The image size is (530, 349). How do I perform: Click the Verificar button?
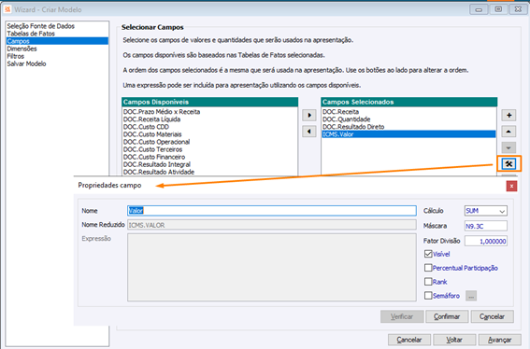(x=402, y=316)
